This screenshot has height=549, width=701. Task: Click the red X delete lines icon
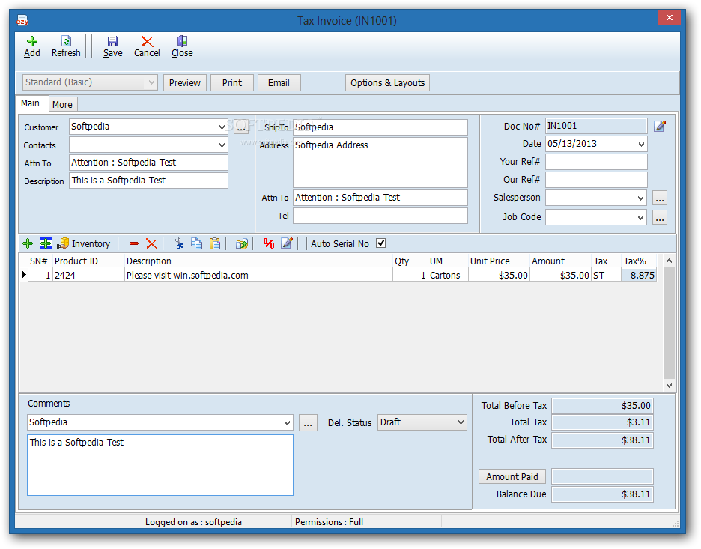[x=151, y=243]
